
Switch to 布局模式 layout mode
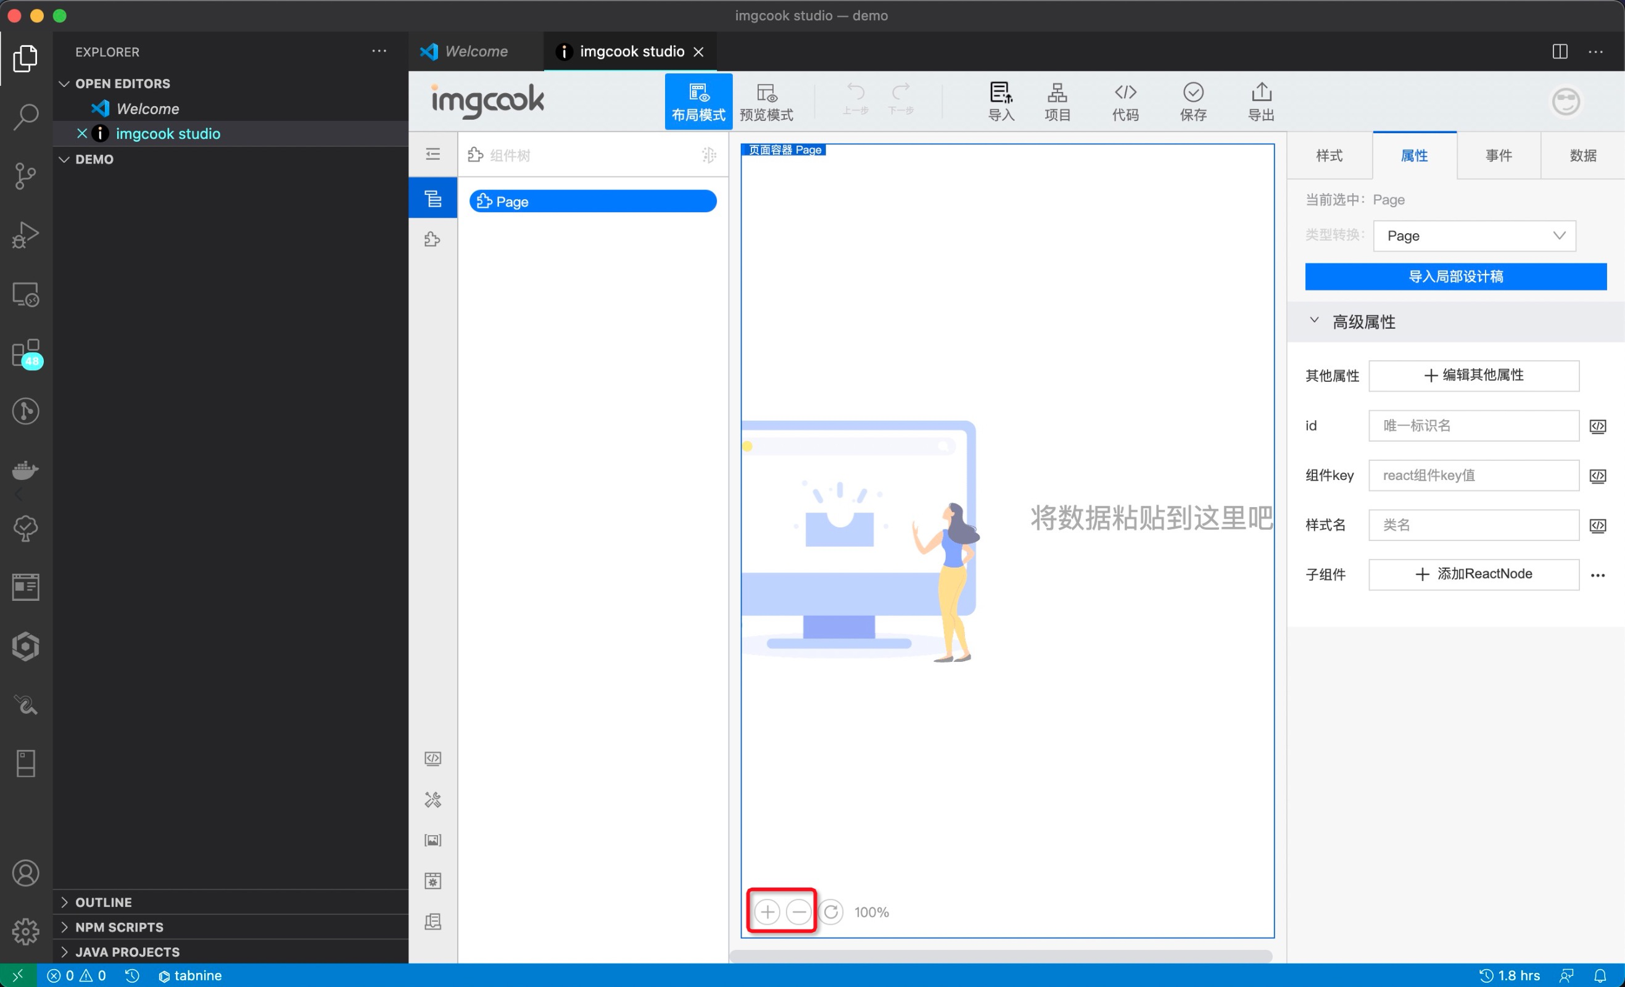click(x=698, y=102)
